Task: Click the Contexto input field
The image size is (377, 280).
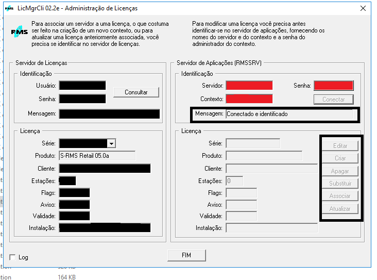Action: (249, 99)
